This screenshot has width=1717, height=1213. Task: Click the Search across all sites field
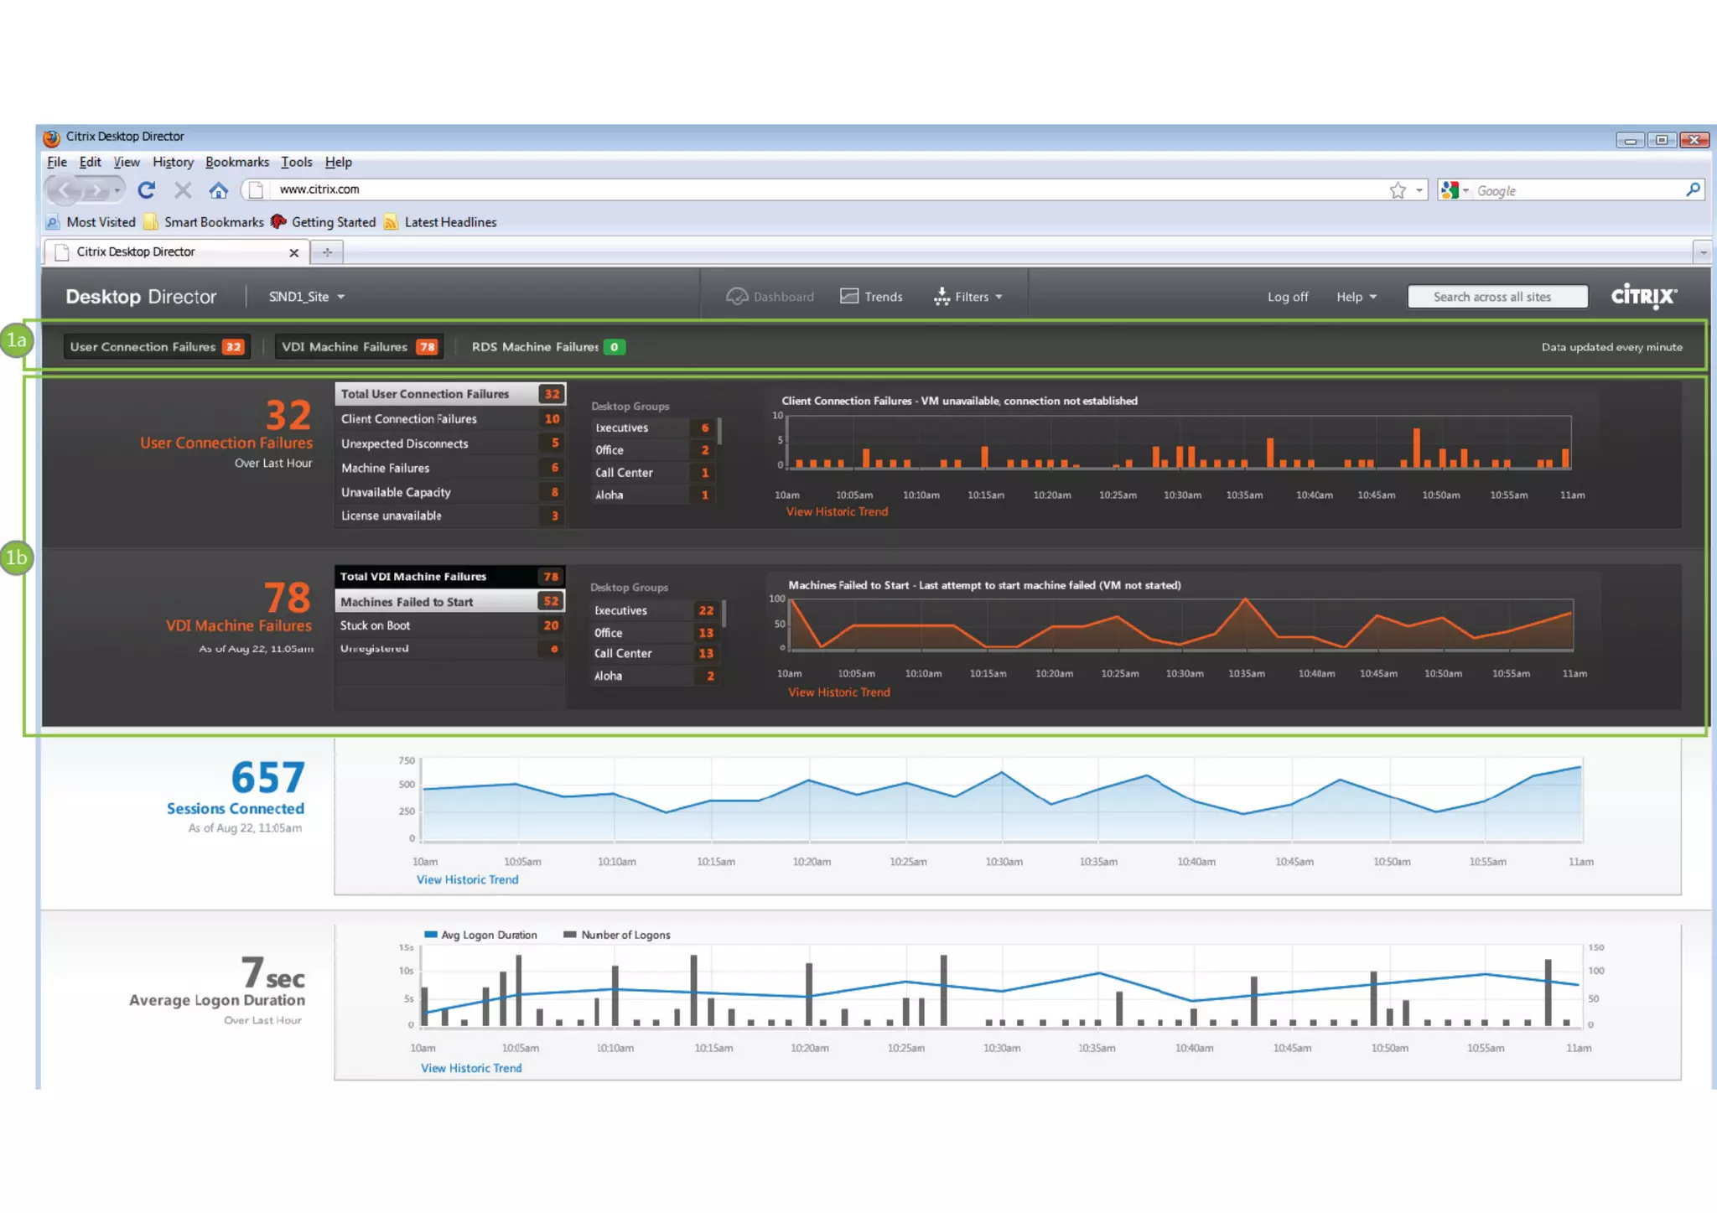1497,297
